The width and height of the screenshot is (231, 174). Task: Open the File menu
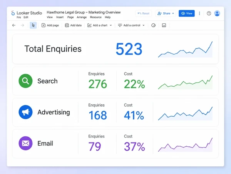click(19, 17)
